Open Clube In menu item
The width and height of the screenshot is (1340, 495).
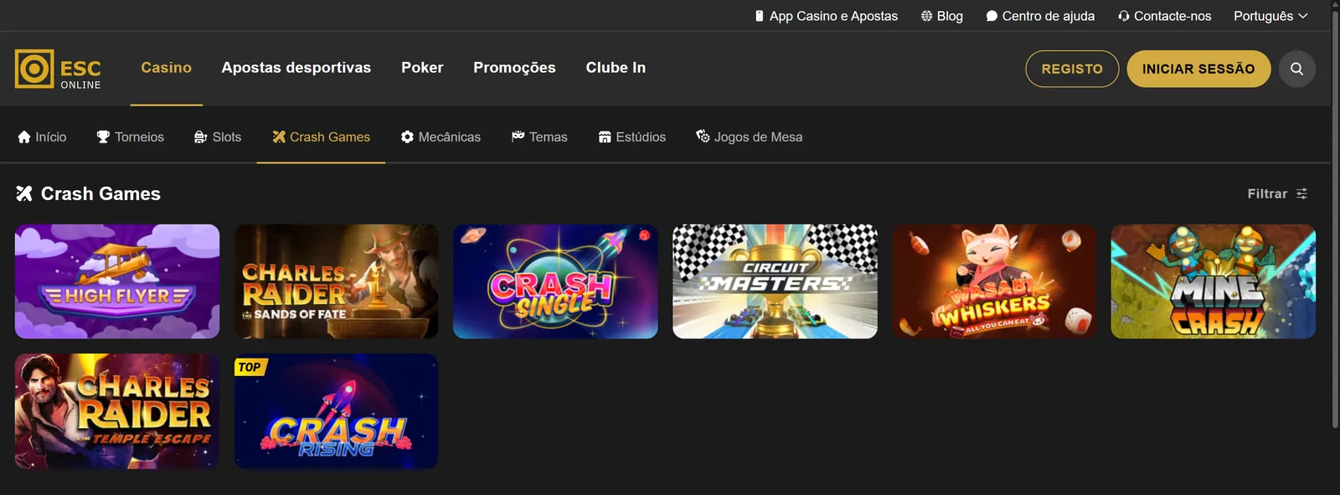616,68
